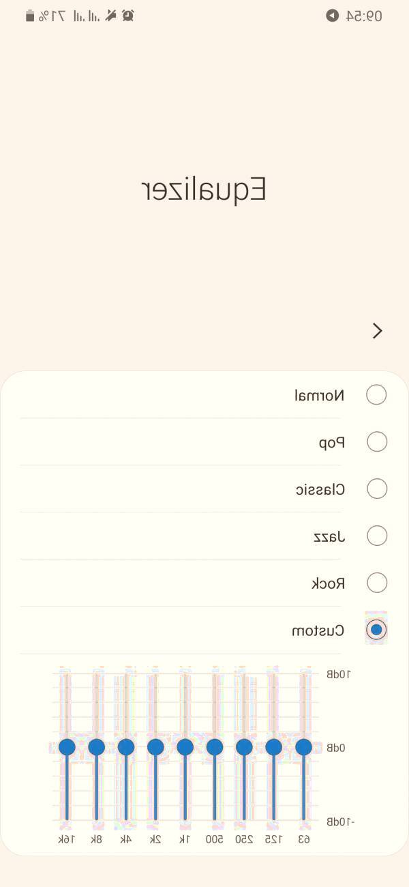Select the Jazz preset radio button
The image size is (409, 887).
[376, 536]
